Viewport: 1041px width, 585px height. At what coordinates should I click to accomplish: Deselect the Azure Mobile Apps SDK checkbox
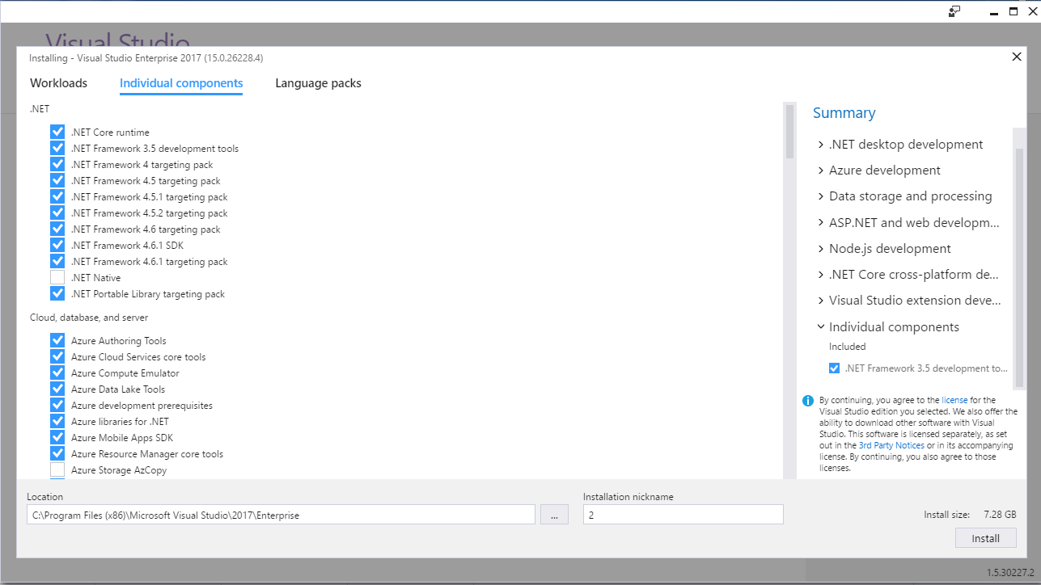pos(57,437)
